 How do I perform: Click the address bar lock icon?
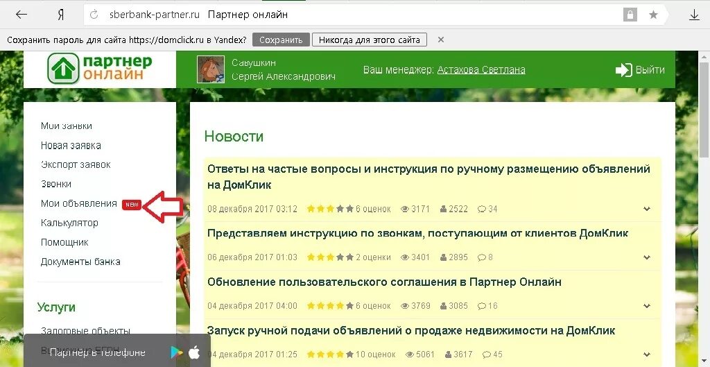pos(630,15)
